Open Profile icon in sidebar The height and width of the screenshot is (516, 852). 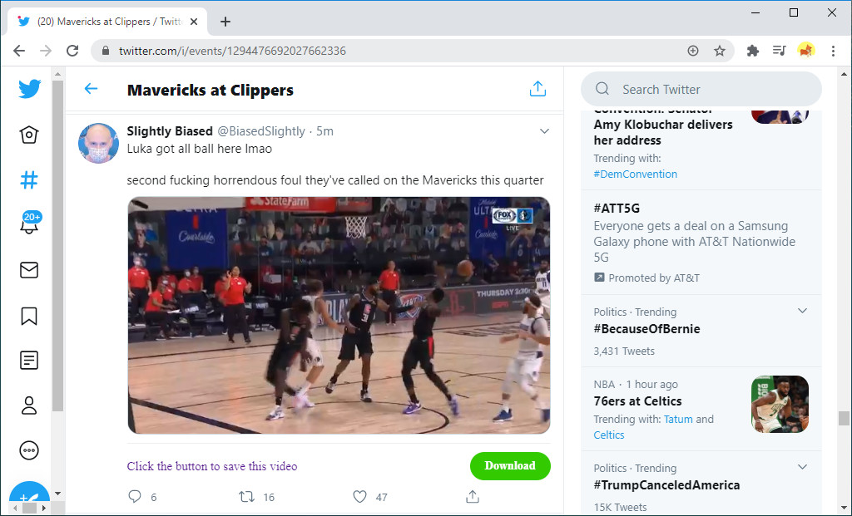pos(29,405)
